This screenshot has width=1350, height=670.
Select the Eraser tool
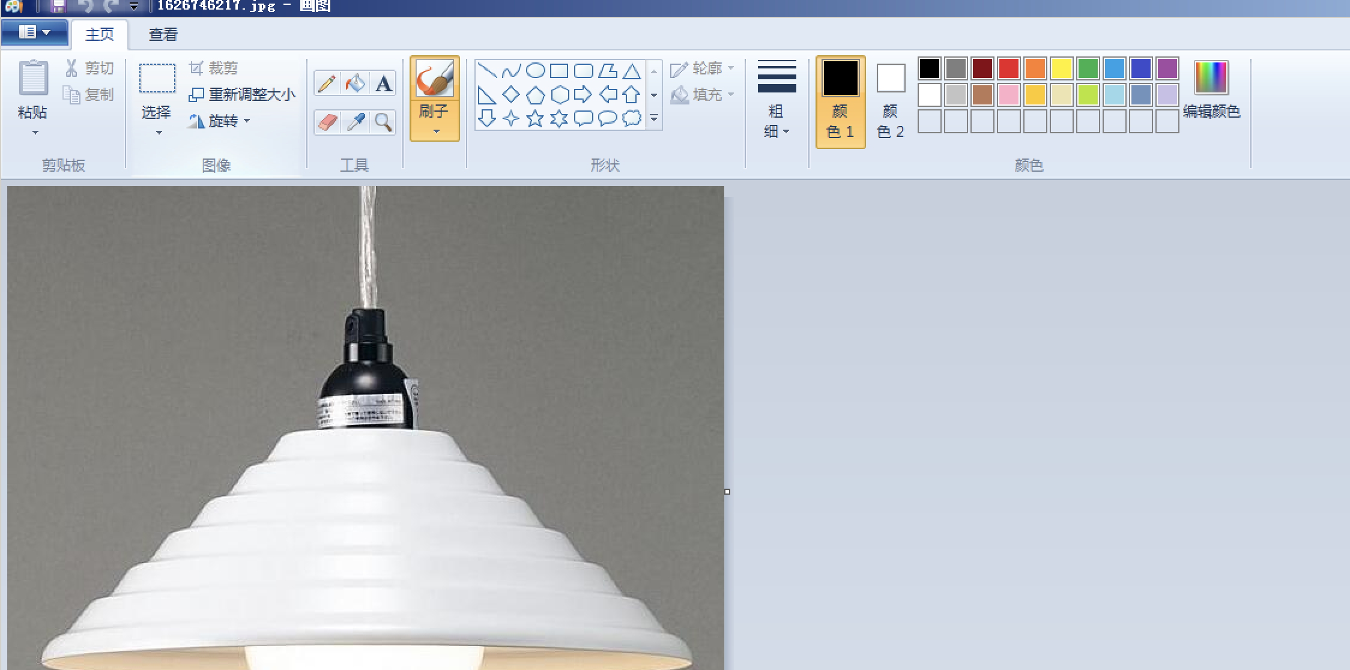click(x=327, y=122)
